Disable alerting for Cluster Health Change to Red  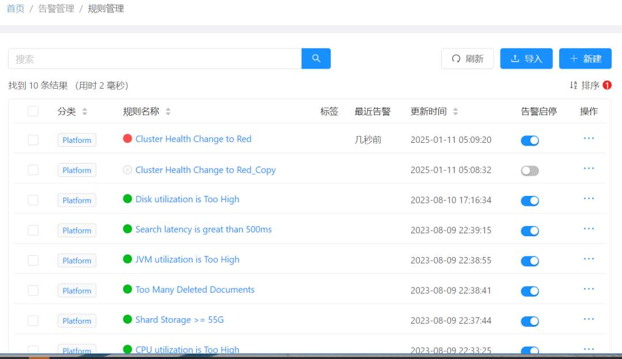[x=530, y=141]
